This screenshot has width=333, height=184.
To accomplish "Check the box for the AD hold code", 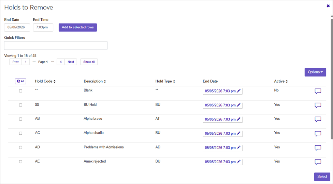I will point(20,147).
